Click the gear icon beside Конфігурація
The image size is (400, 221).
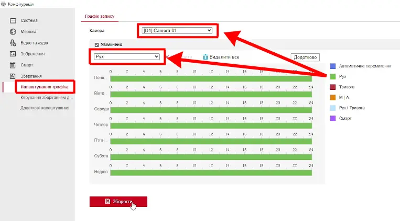tap(4, 4)
